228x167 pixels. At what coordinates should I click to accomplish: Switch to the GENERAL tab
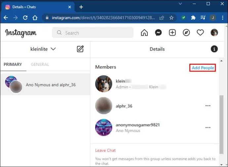click(x=40, y=64)
